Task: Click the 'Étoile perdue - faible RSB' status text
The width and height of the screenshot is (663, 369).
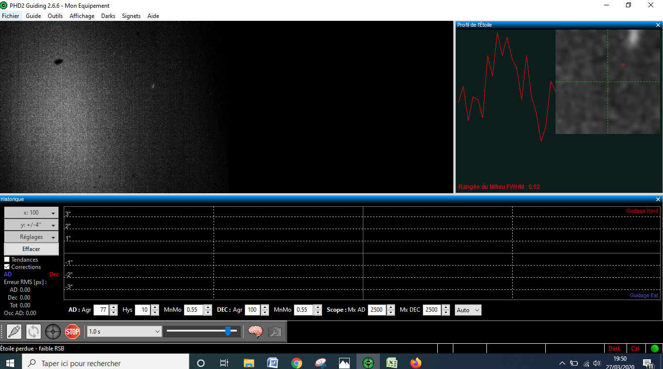Action: pos(32,348)
